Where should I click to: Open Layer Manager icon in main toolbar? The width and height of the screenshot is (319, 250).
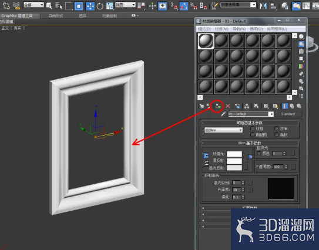coord(285,6)
